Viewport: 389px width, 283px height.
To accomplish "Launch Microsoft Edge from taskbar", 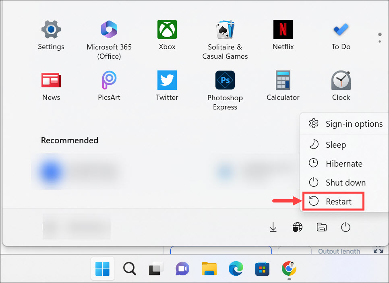I will point(236,269).
